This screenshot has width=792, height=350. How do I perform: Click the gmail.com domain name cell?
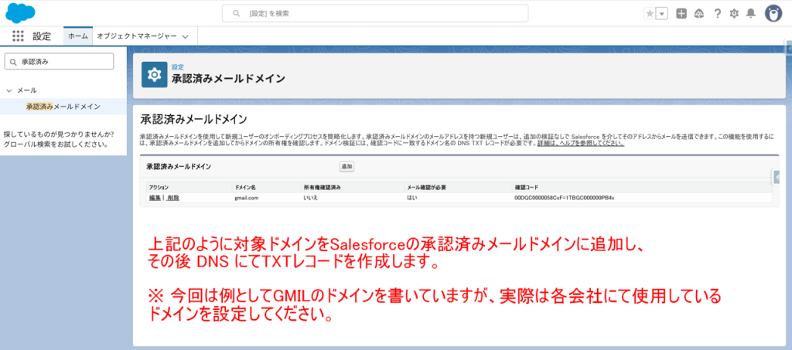(x=247, y=199)
